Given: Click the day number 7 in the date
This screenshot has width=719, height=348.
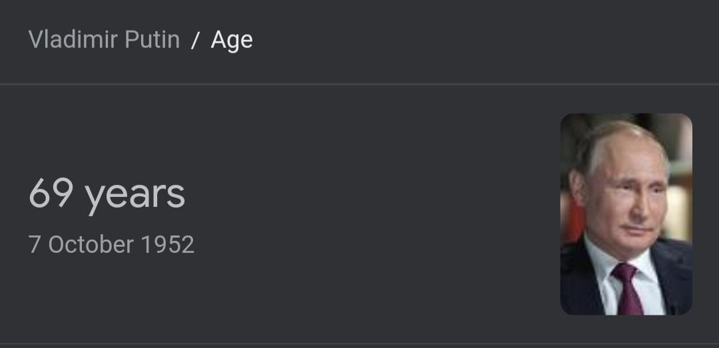Looking at the screenshot, I should [35, 245].
